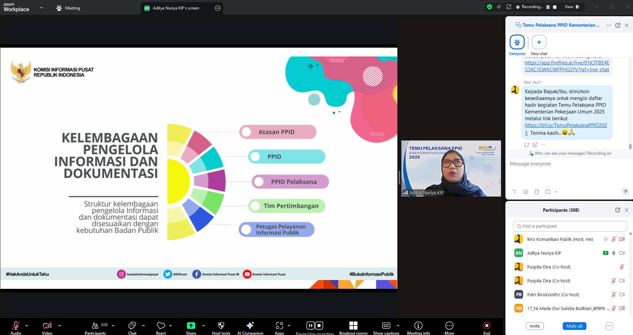Open the fireflies.ai live link
633x335 pixels.
[567, 66]
